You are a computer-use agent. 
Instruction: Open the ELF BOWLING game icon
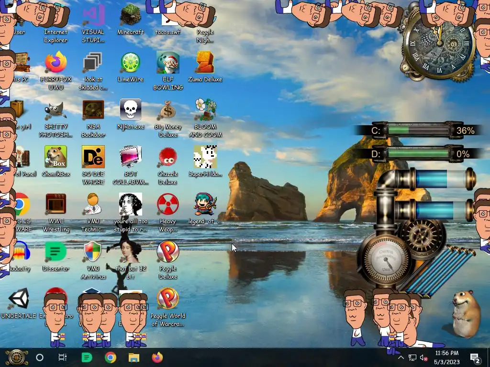coord(168,71)
